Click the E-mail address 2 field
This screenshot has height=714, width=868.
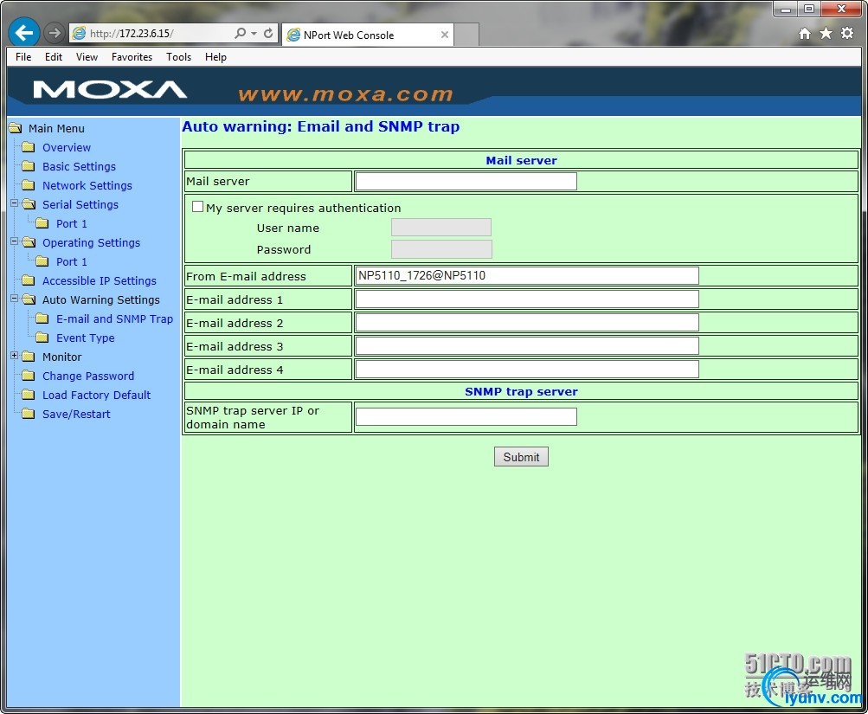pyautogui.click(x=527, y=322)
